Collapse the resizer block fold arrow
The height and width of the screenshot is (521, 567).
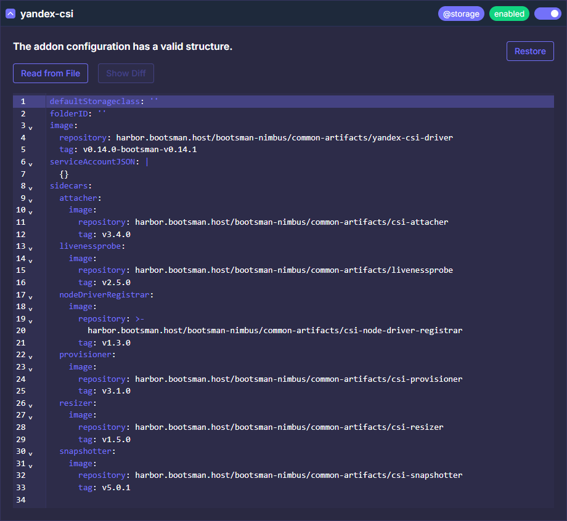click(x=31, y=405)
